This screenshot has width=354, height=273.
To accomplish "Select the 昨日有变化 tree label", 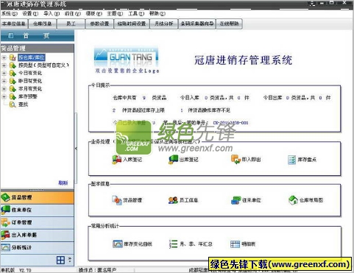I will 30,81.
